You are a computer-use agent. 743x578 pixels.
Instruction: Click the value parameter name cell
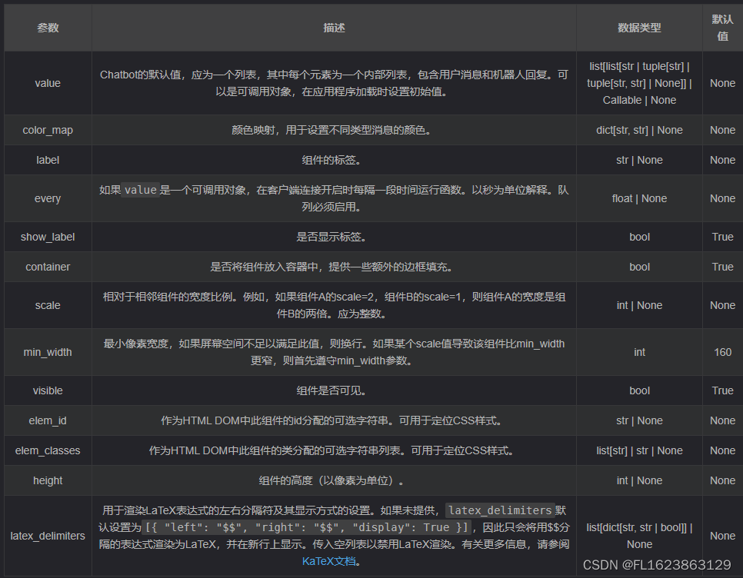pos(47,83)
